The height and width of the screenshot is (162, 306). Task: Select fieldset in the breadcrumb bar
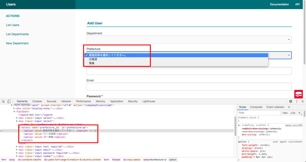tap(116, 160)
